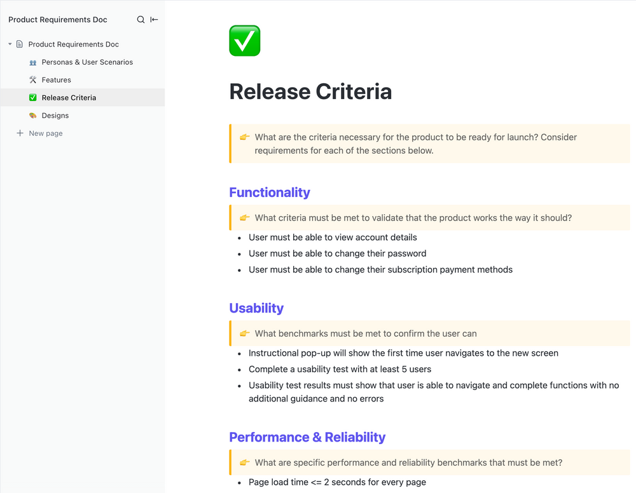This screenshot has height=493, width=636.
Task: Click the 'User must be able to change their password' bullet
Action: tap(337, 253)
